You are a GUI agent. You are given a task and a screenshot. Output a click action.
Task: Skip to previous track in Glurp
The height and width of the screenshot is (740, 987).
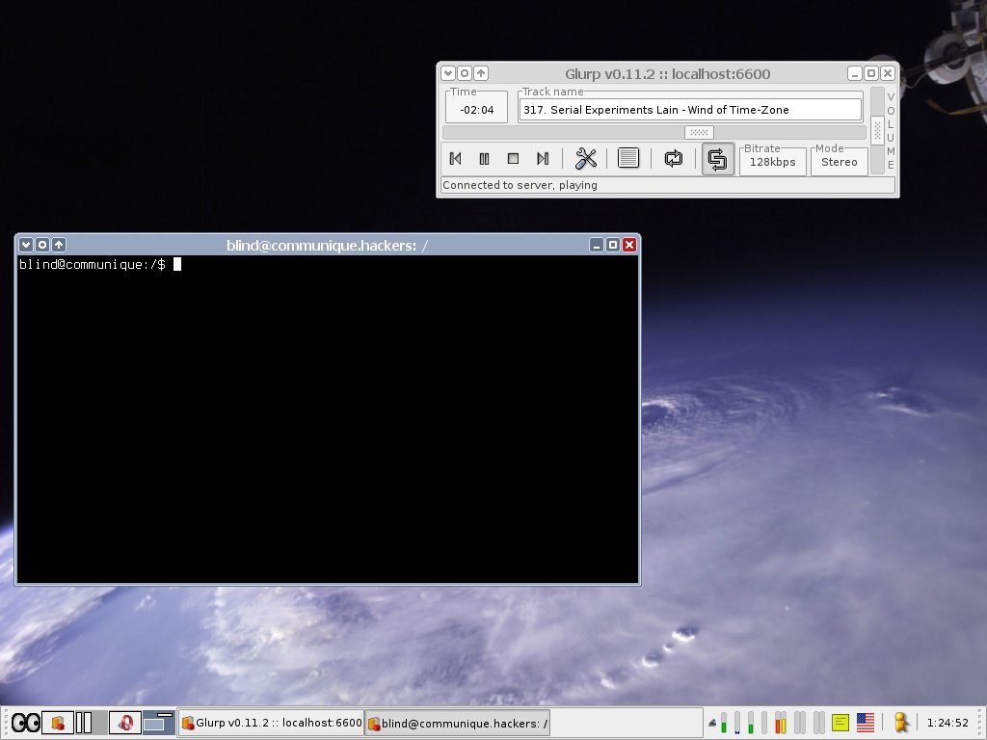tap(456, 159)
